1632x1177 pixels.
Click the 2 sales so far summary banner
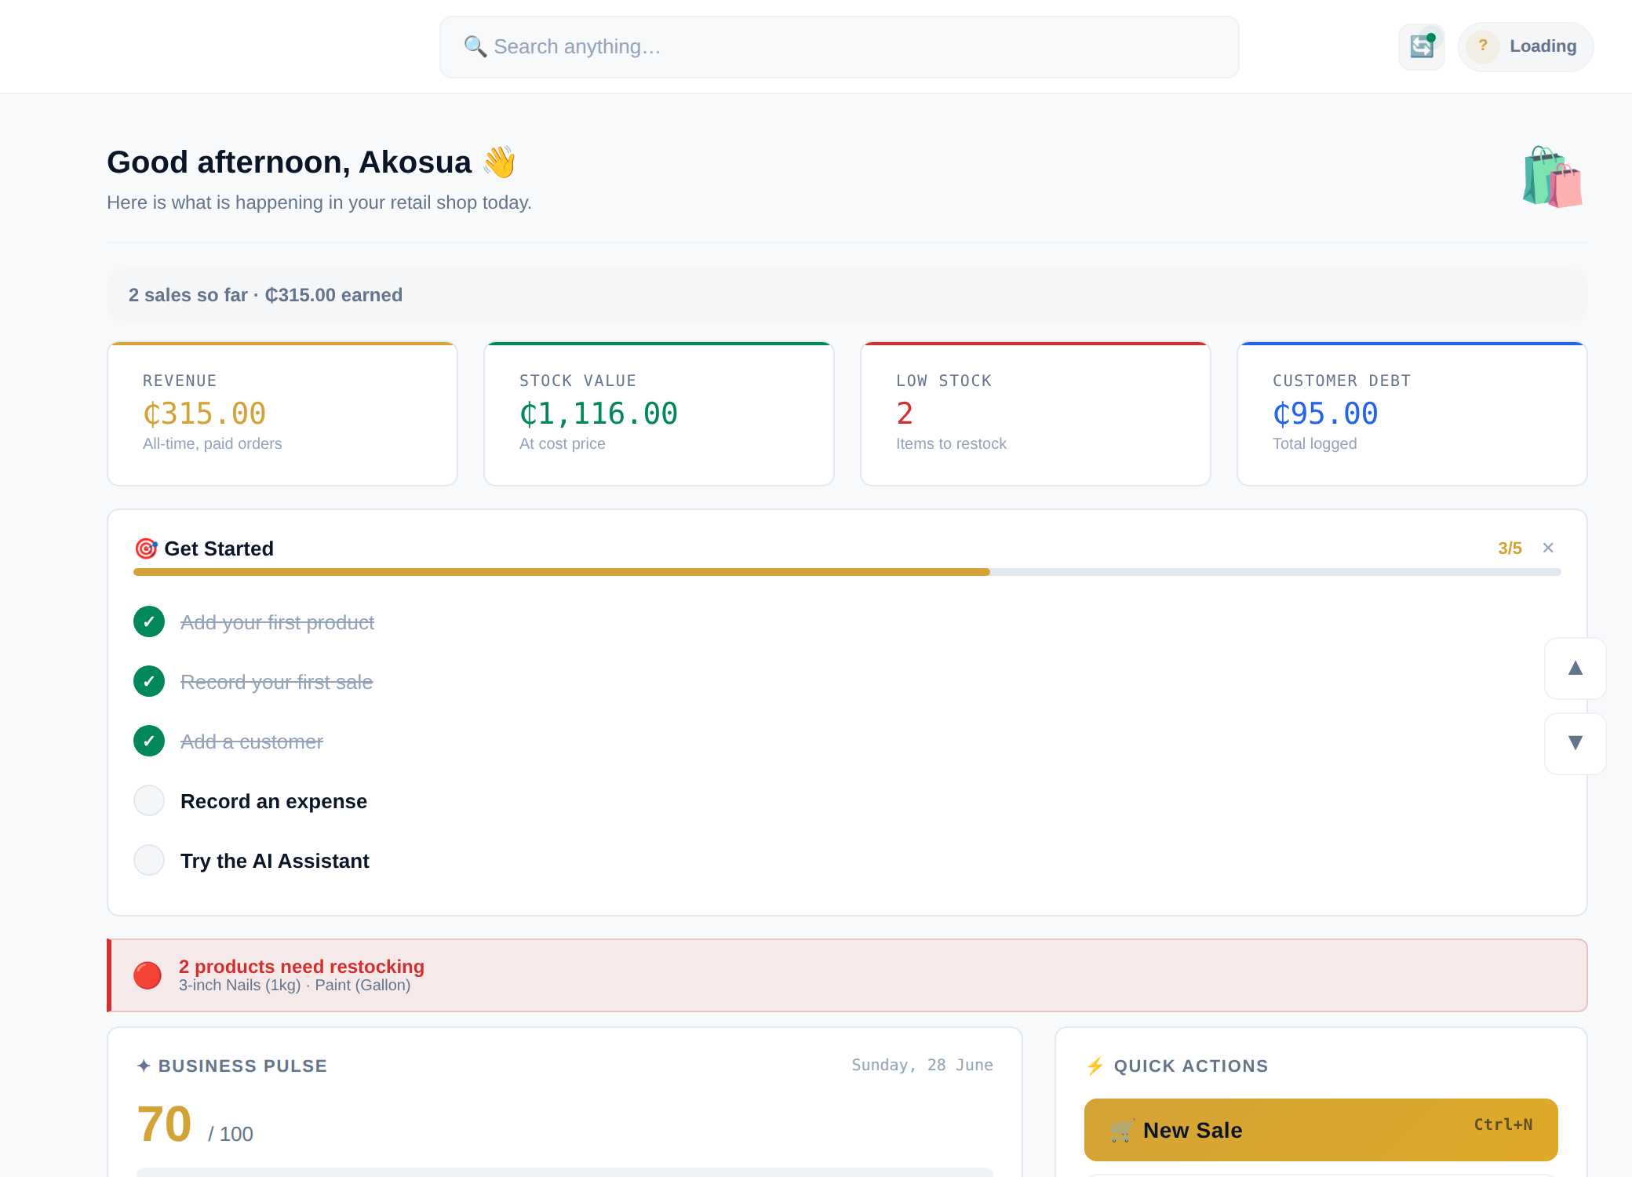click(x=847, y=295)
